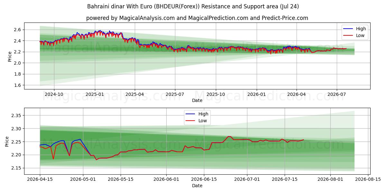Click the '2026-04-15' date tick label
386x193 pixels.
(x=40, y=179)
